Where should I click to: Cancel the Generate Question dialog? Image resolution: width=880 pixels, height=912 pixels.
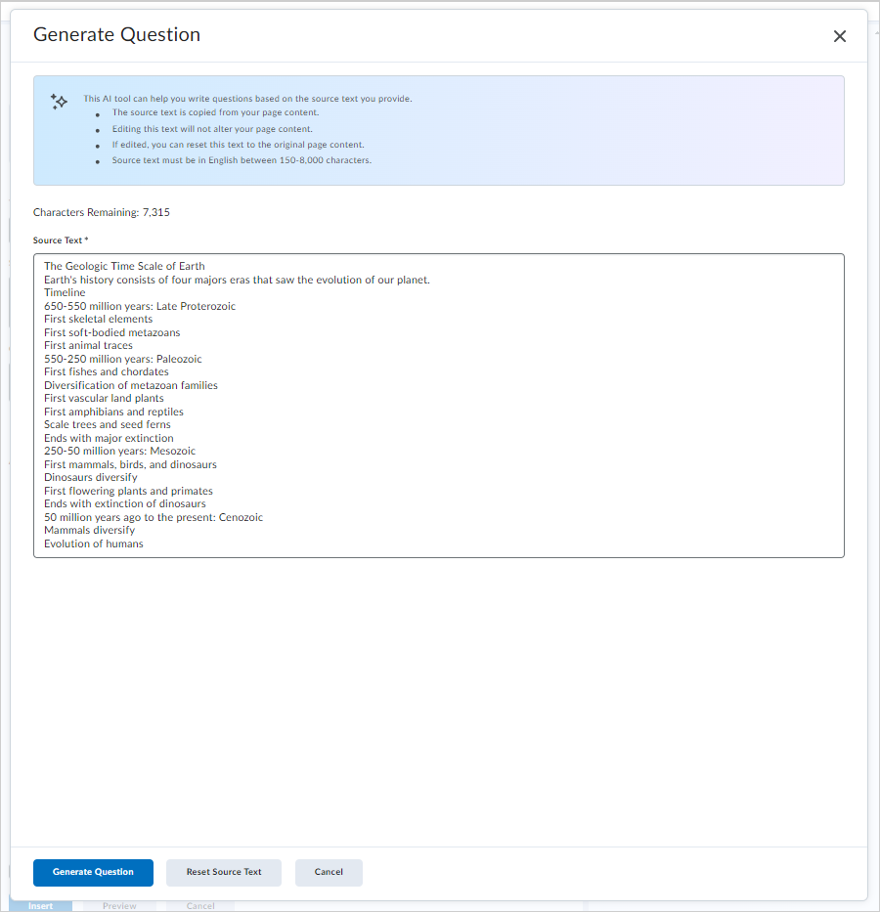click(x=329, y=872)
